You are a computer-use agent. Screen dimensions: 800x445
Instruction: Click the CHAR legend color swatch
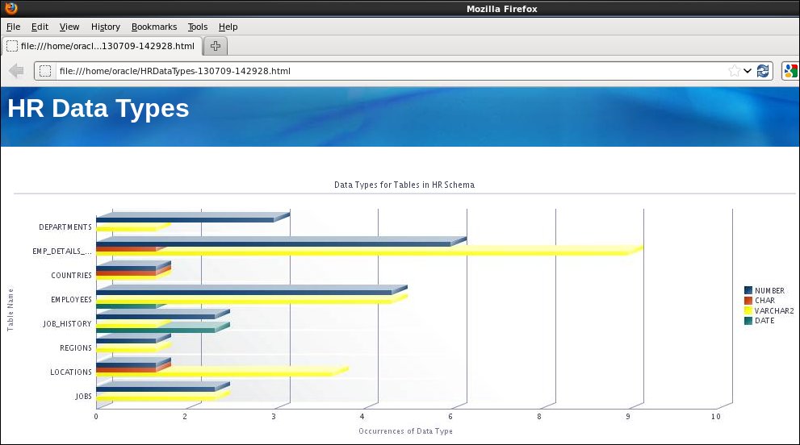[748, 301]
